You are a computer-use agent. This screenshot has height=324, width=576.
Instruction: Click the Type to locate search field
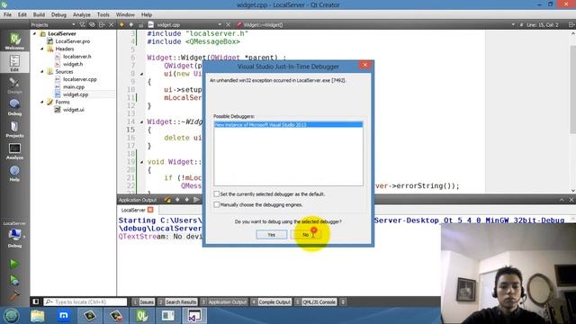[x=85, y=301]
